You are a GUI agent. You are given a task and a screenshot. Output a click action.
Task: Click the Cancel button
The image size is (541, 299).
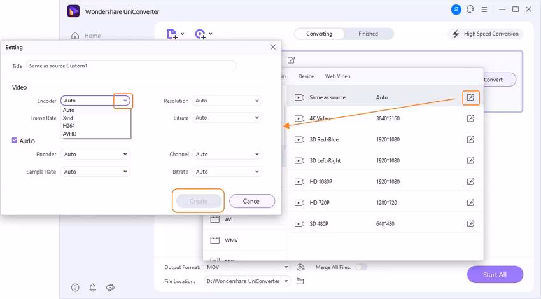[x=252, y=202]
